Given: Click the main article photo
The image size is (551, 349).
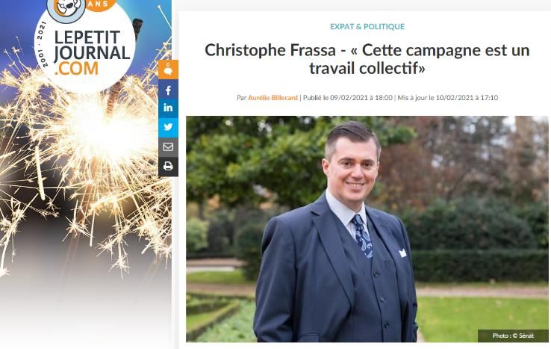Looking at the screenshot, I should (x=367, y=229).
